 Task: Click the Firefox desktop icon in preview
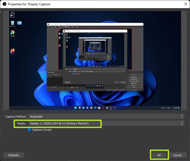pyautogui.click(x=12, y=51)
